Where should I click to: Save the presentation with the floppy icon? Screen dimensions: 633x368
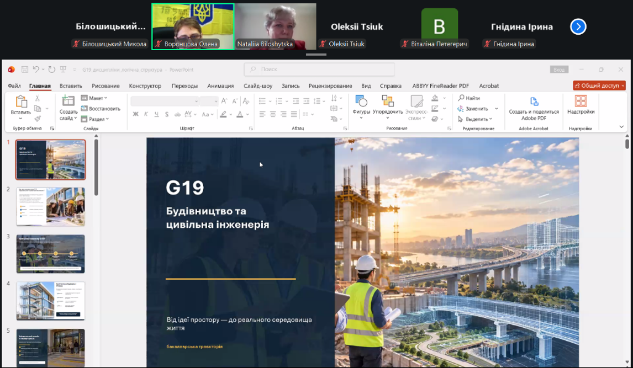coord(25,70)
